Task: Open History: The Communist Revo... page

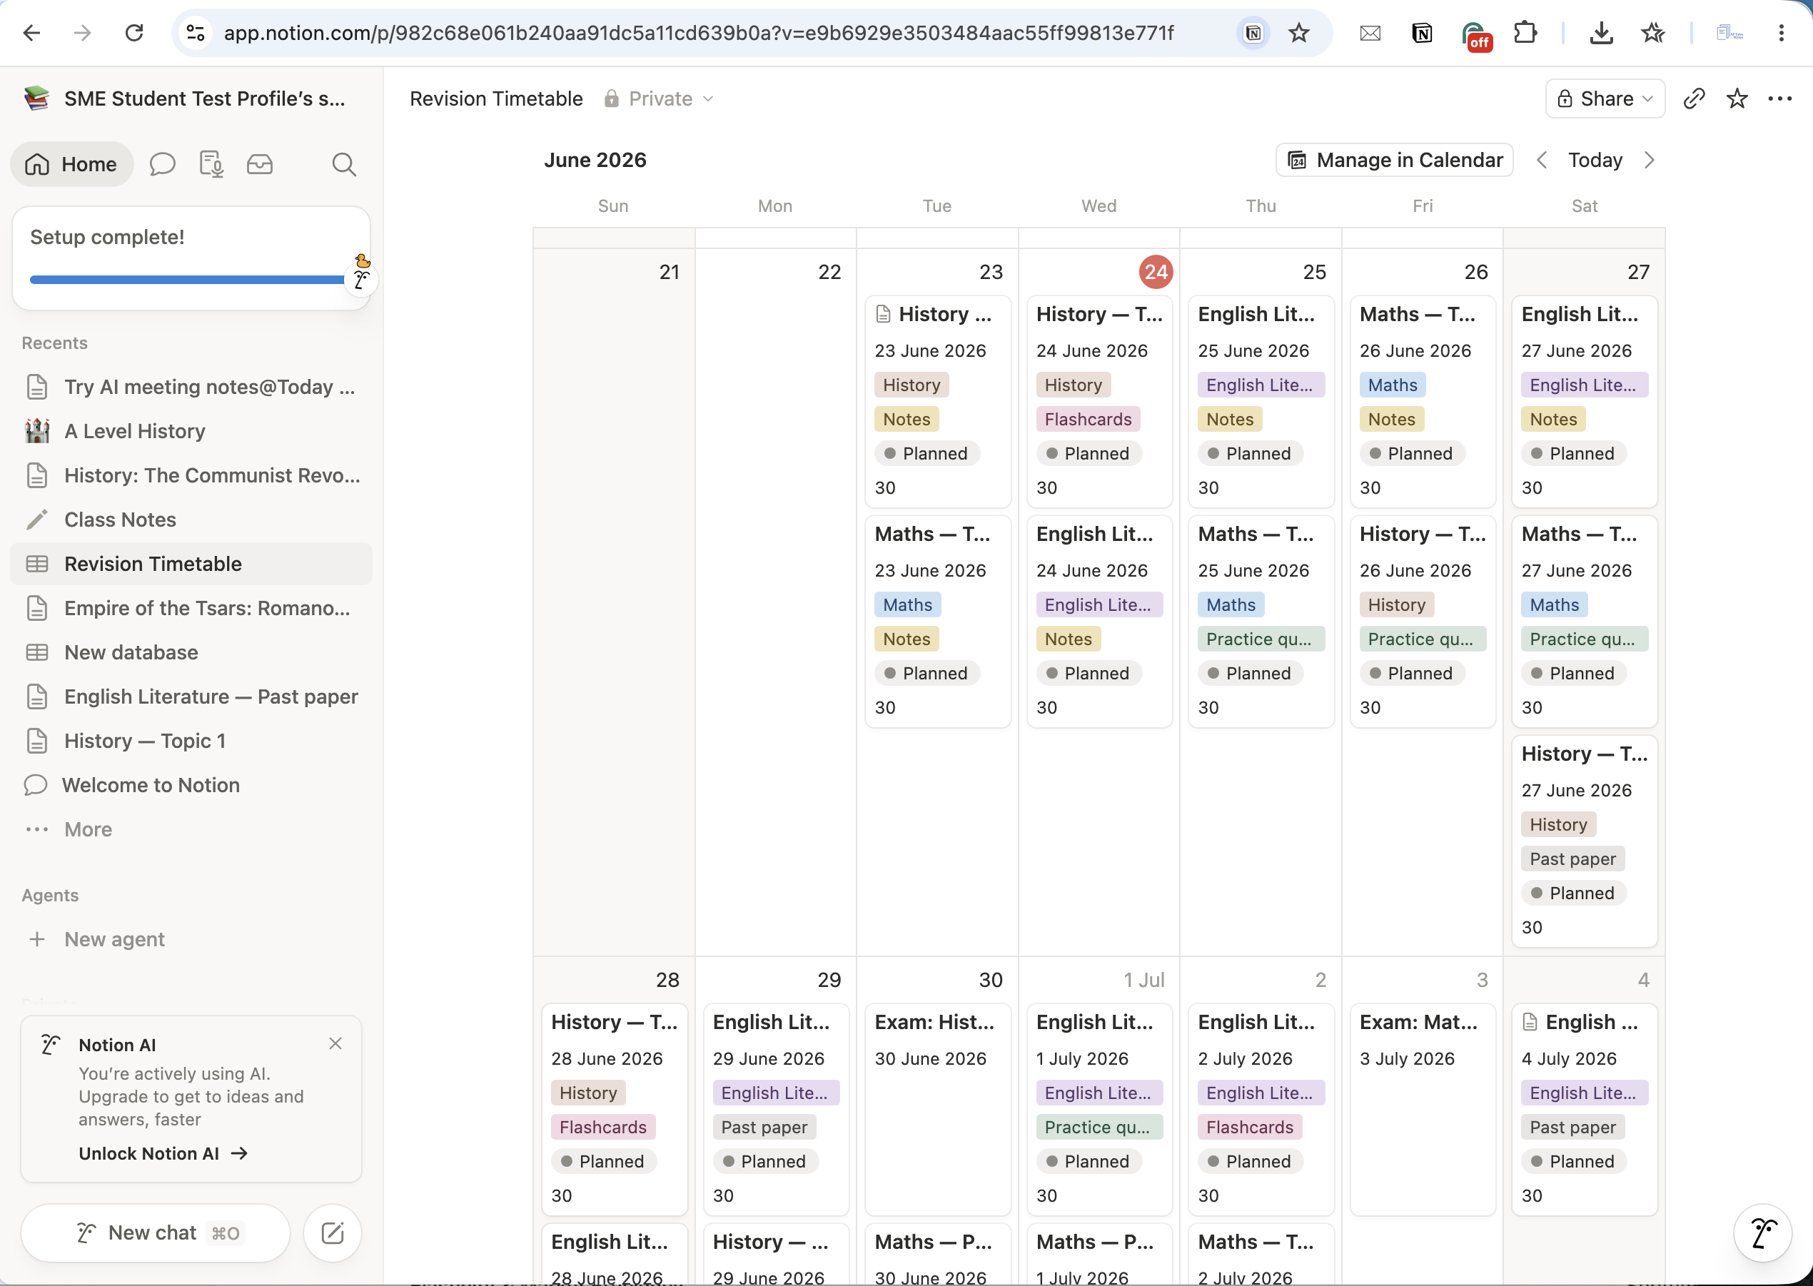Action: coord(191,475)
